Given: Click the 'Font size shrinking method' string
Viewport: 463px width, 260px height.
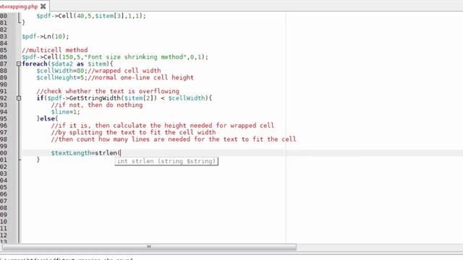Looking at the screenshot, I should 136,57.
